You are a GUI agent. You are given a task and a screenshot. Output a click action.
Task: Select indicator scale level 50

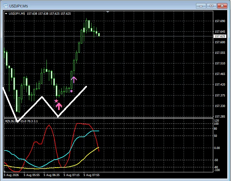coord(215,136)
